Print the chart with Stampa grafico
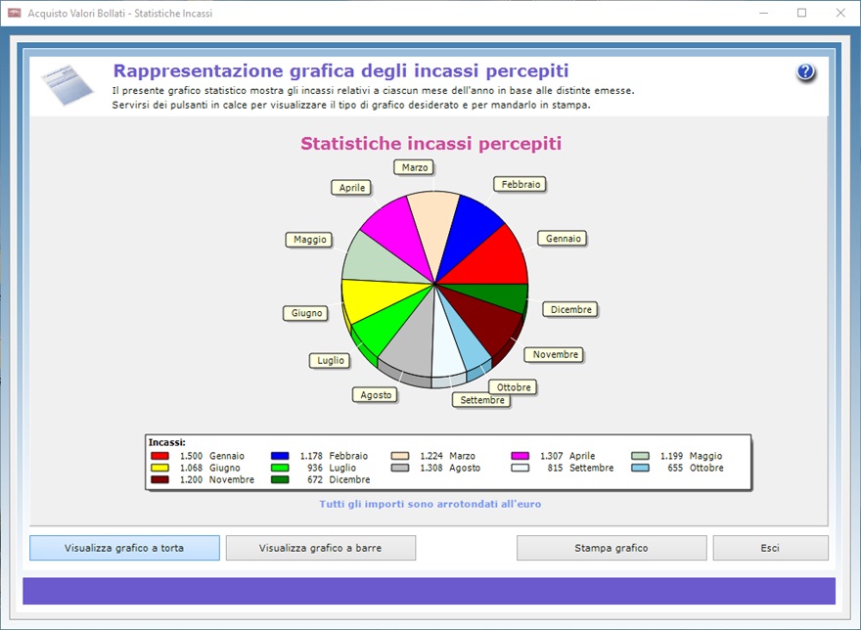The height and width of the screenshot is (630, 861). pyautogui.click(x=612, y=548)
